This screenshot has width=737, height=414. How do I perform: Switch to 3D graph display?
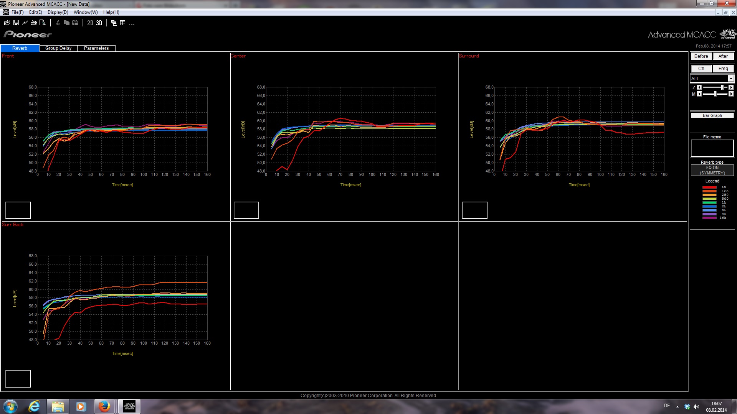(99, 23)
